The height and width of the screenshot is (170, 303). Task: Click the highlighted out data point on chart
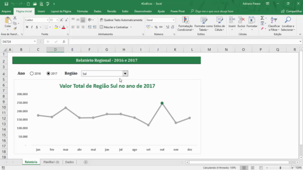pos(162,103)
